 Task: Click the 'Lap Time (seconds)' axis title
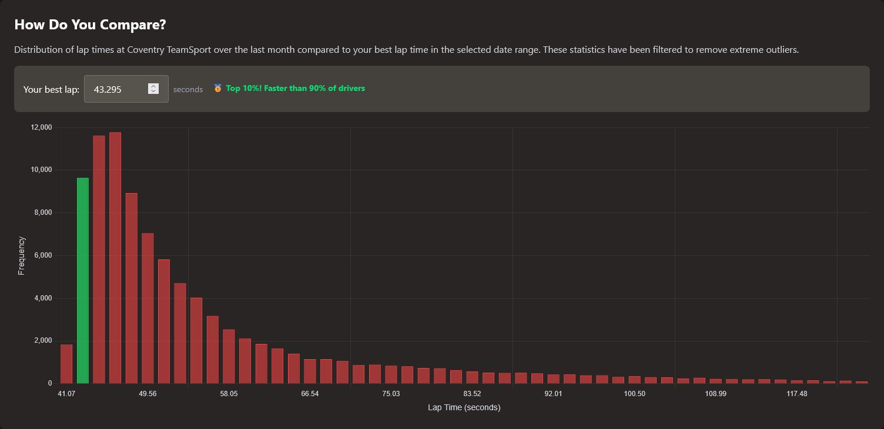(x=464, y=407)
